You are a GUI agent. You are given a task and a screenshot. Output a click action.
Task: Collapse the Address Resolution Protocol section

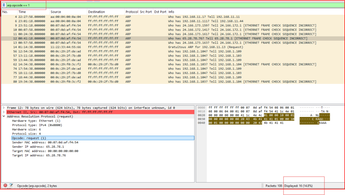(4, 116)
